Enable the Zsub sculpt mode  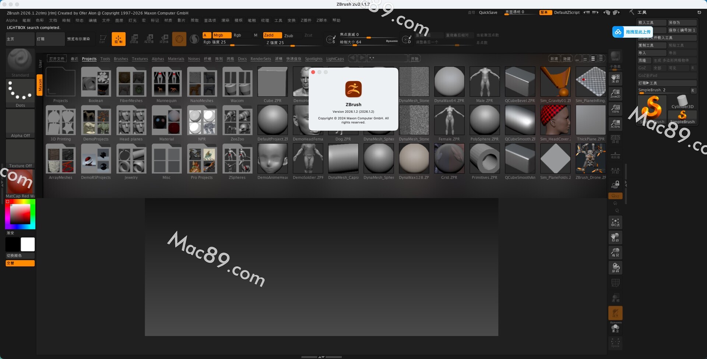tap(289, 36)
